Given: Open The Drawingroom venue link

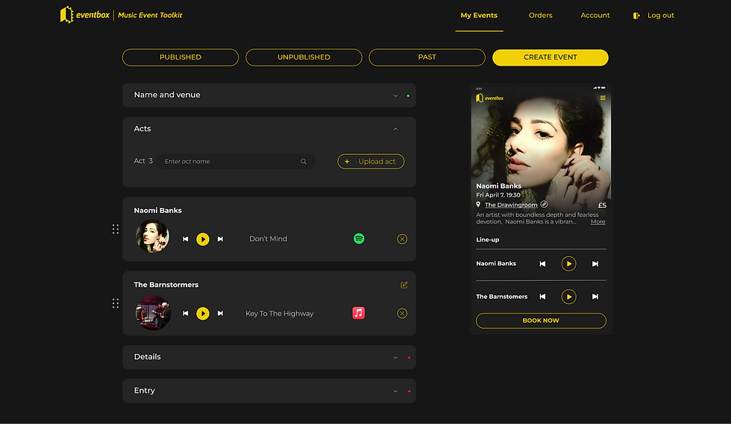Looking at the screenshot, I should tap(511, 205).
